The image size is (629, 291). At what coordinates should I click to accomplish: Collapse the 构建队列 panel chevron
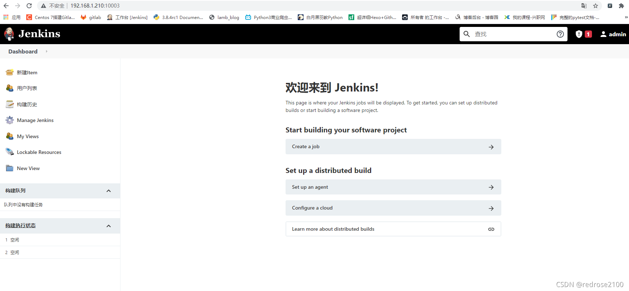[x=109, y=191]
